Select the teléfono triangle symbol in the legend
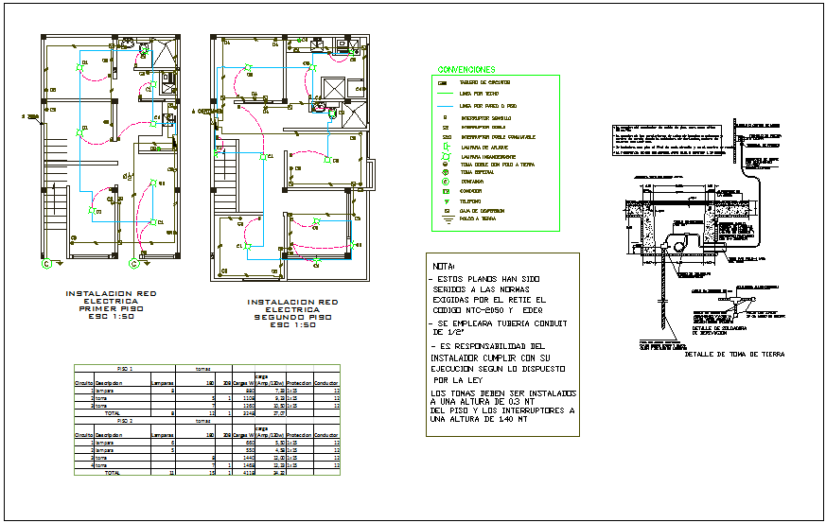826x523 pixels. 447,201
